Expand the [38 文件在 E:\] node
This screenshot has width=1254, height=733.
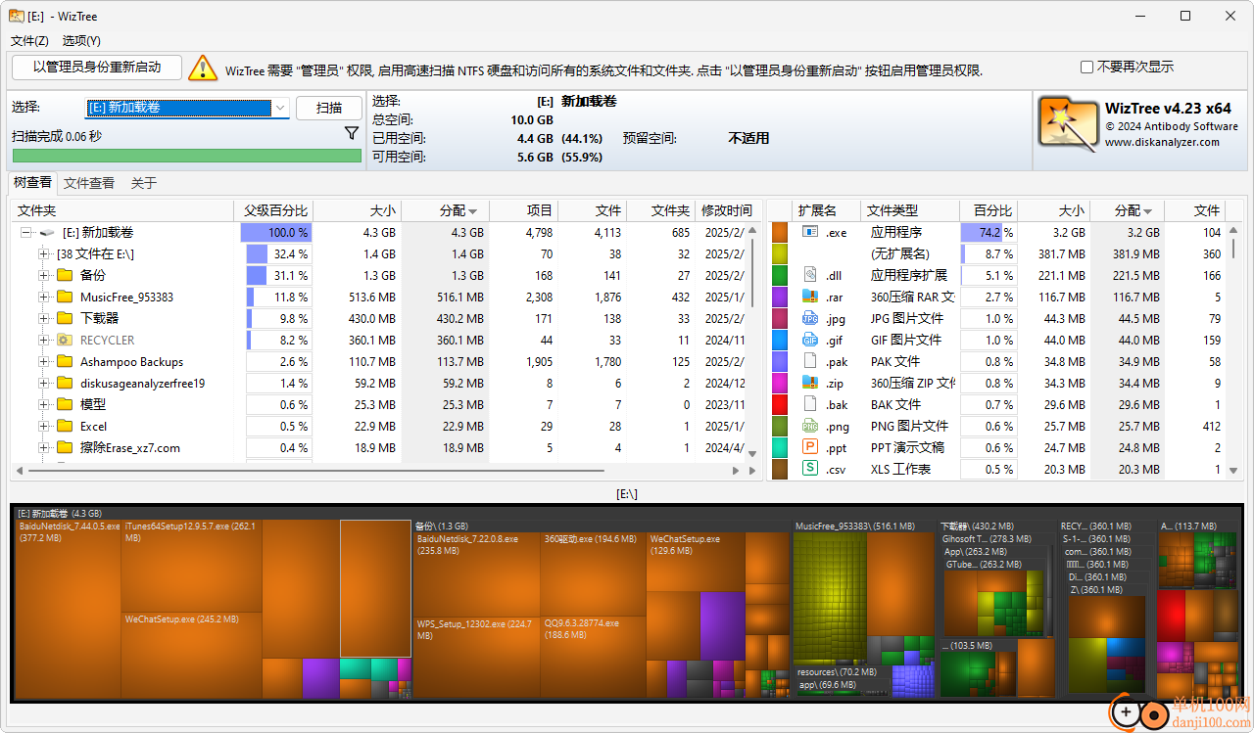(44, 254)
